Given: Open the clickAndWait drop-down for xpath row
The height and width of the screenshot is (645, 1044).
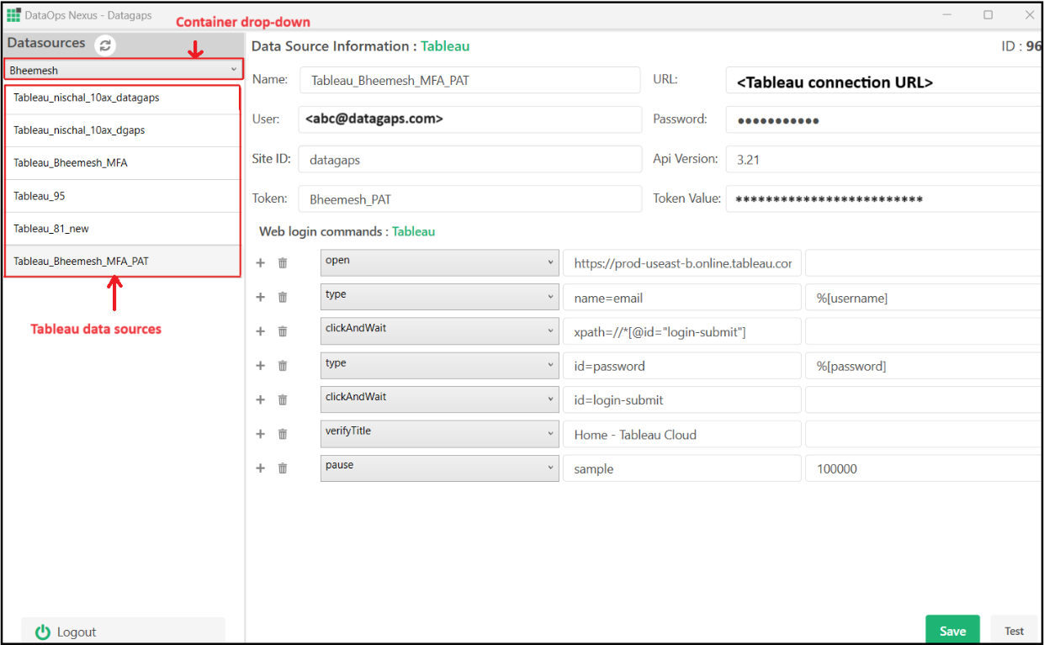Looking at the screenshot, I should coord(440,331).
